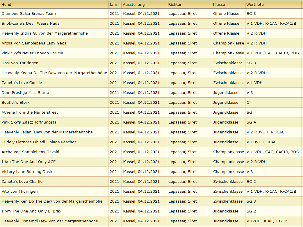Viewport: 303px width, 227px height.
Task: Select Archa von Samblebens Osvald
Action: (30, 152)
